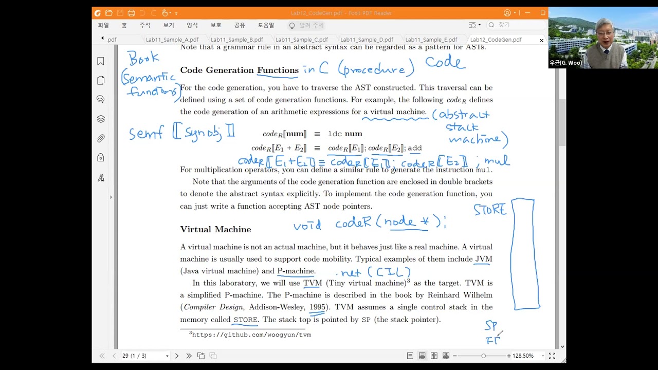Go to the next page

coord(177,356)
